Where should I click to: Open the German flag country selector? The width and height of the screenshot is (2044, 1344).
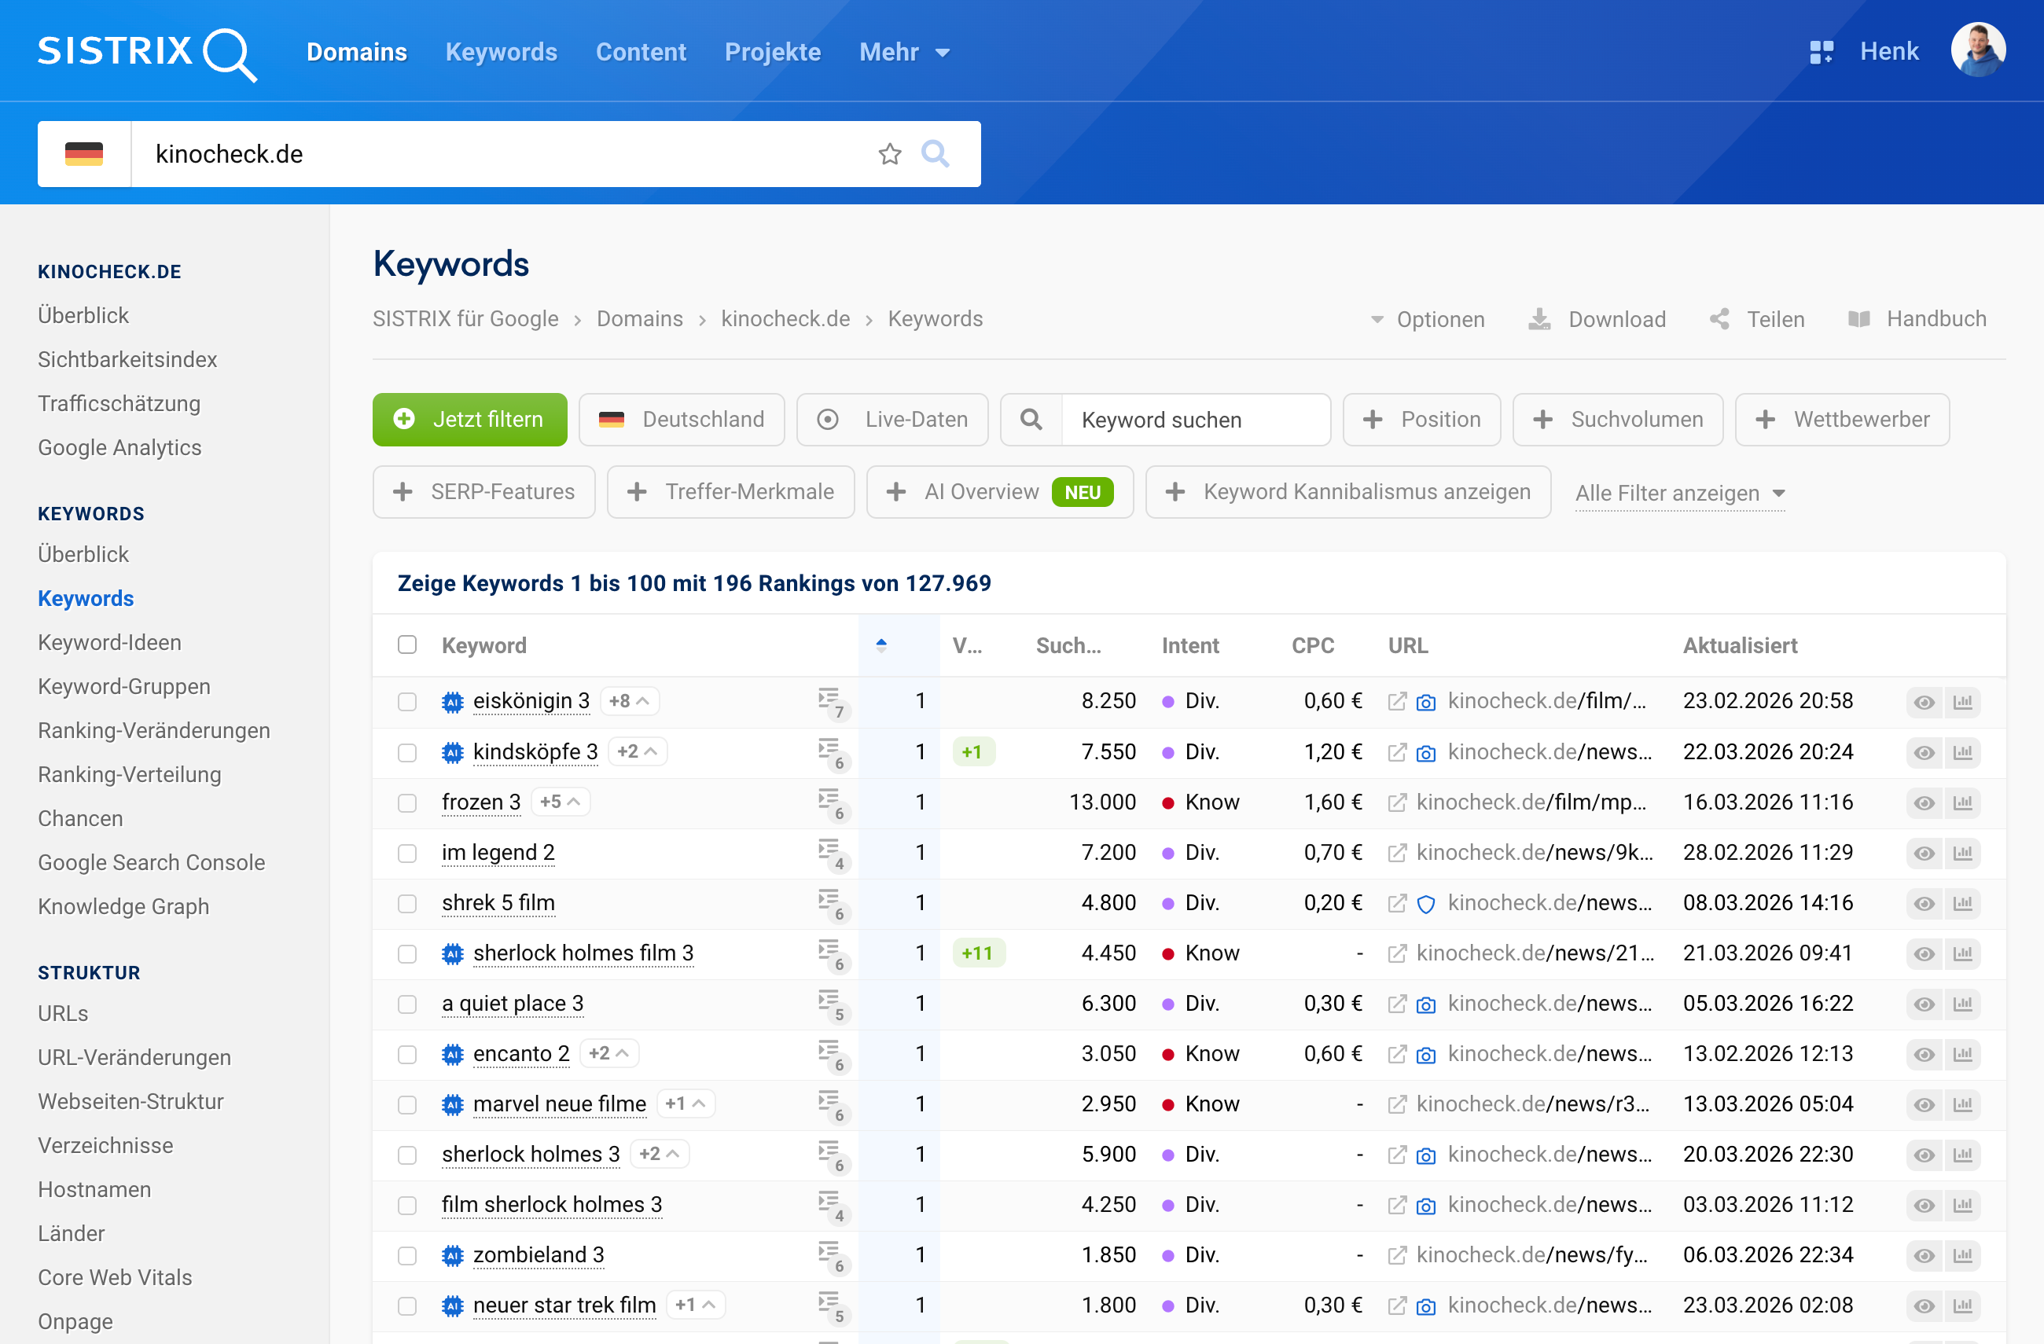[84, 154]
